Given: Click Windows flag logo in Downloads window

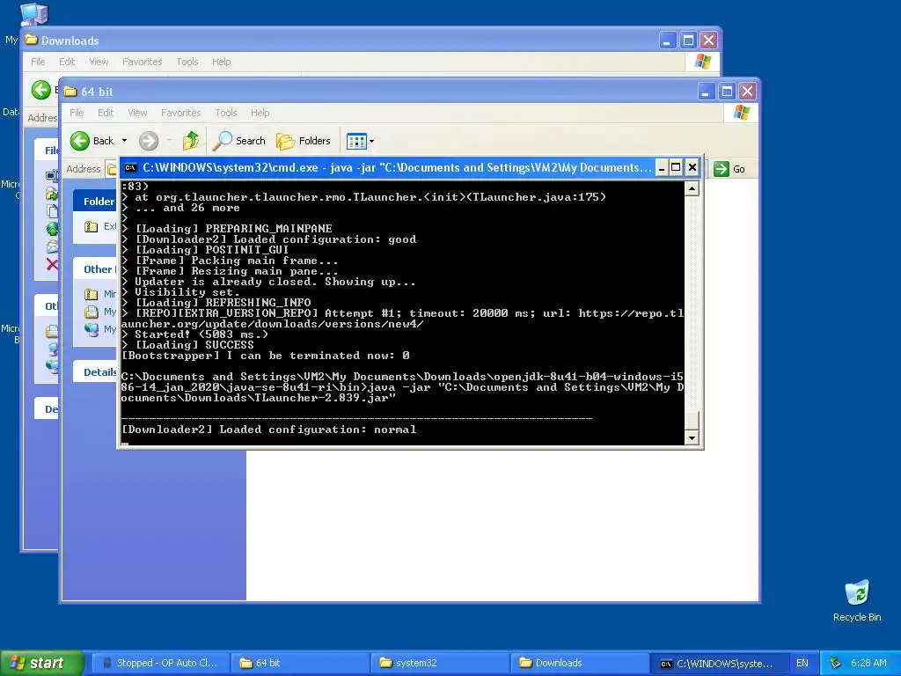Looking at the screenshot, I should click(x=703, y=61).
